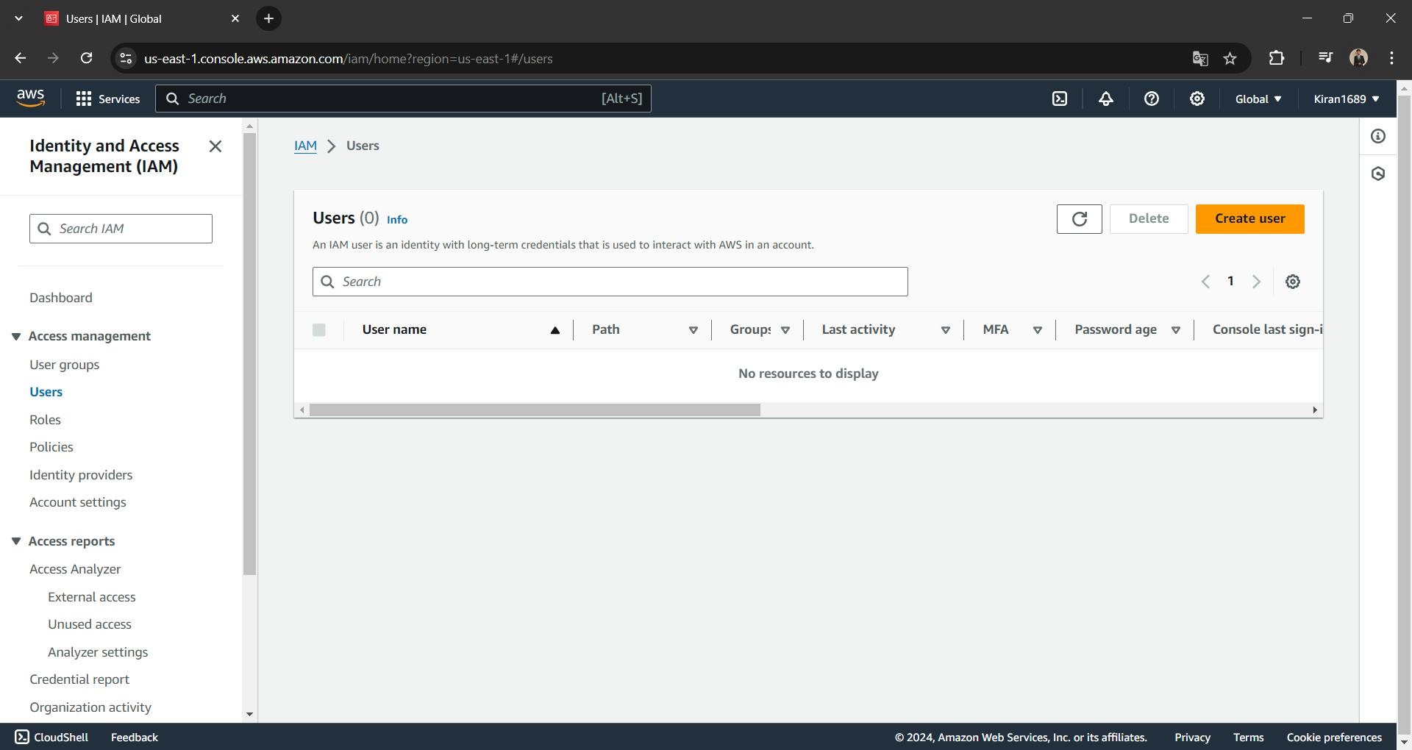Open External access in the sidebar

92,597
